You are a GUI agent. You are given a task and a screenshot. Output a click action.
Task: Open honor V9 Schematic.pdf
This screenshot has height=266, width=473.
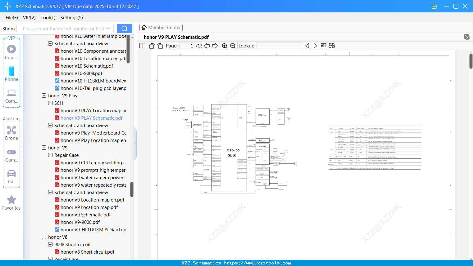pyautogui.click(x=83, y=215)
